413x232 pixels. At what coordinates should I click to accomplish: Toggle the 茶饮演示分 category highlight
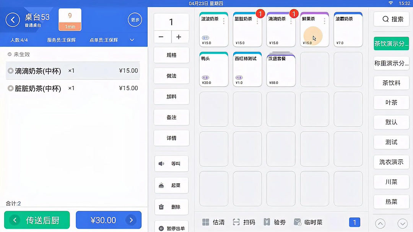click(391, 43)
